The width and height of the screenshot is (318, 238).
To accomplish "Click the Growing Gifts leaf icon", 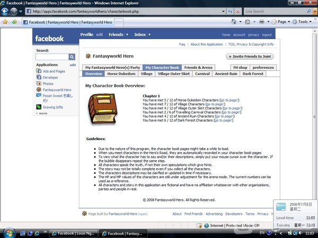I will coord(39,107).
